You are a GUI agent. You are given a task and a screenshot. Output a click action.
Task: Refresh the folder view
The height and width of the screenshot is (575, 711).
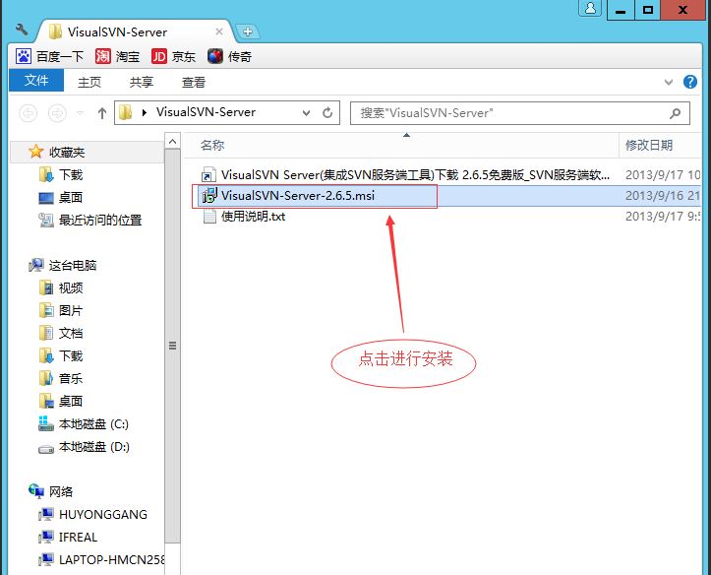tap(327, 112)
